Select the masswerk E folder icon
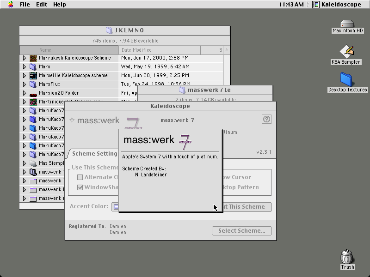This screenshot has width=370, height=277. coord(33,190)
